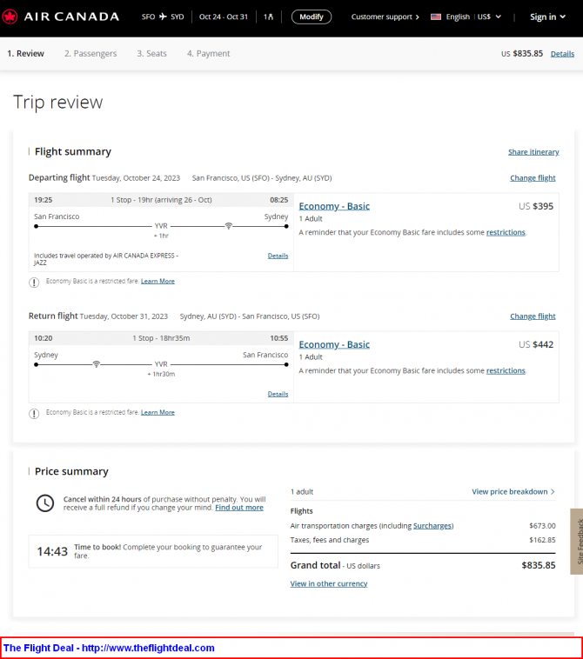This screenshot has height=659, width=583.
Task: Click the US $395 departing fare price
Action: (x=536, y=206)
